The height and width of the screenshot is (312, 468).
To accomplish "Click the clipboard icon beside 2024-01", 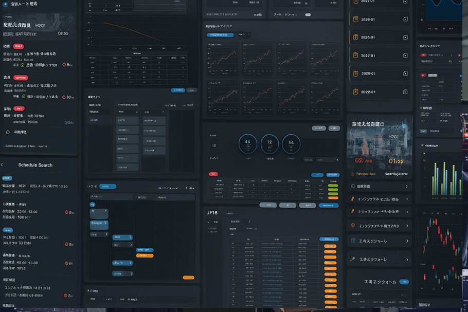I will (355, 38).
